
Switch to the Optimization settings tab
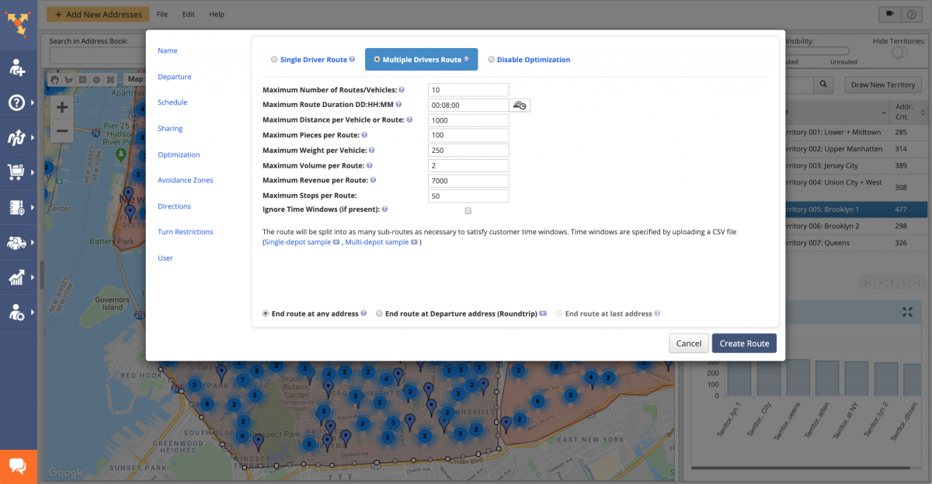179,154
